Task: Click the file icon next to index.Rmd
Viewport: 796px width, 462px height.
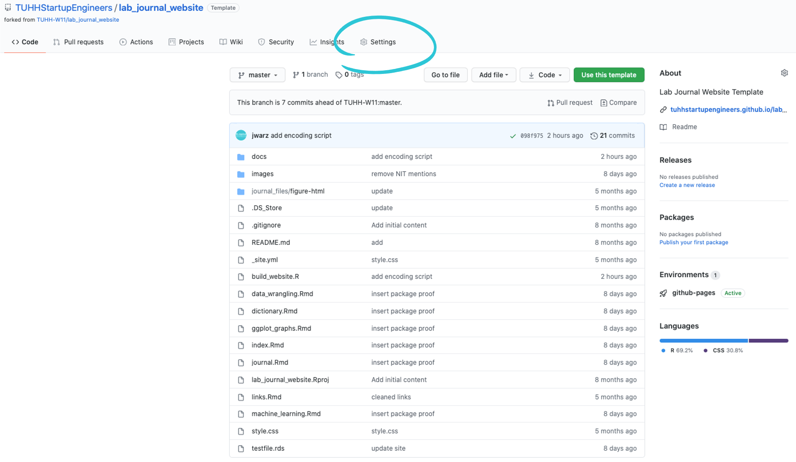Action: pyautogui.click(x=241, y=345)
